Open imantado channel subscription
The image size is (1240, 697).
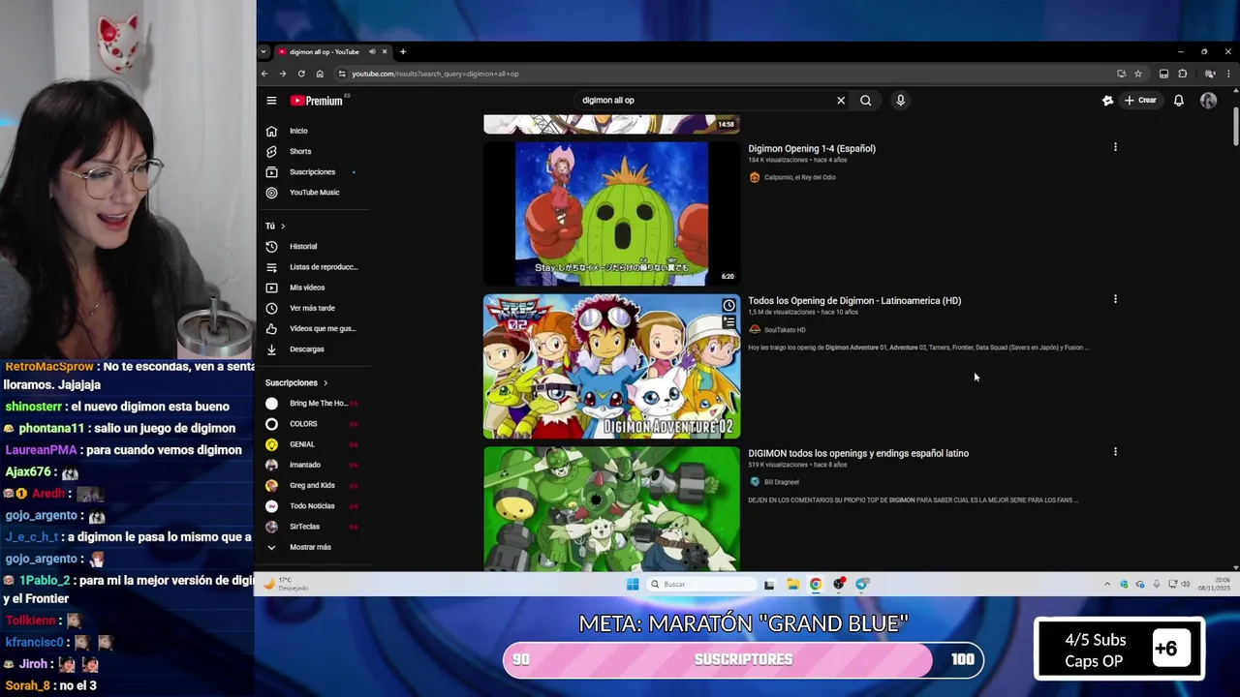point(313,465)
